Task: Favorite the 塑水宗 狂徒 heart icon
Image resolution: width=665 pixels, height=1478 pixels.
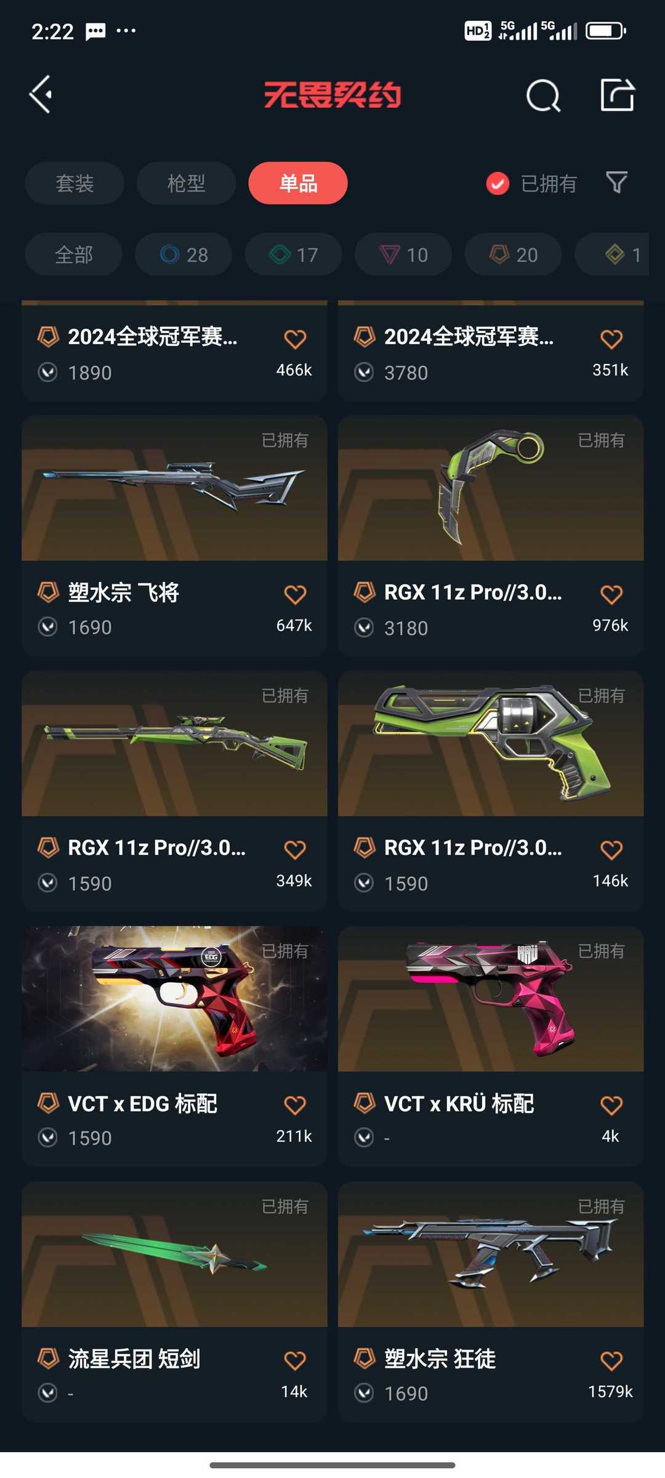Action: [x=611, y=1360]
